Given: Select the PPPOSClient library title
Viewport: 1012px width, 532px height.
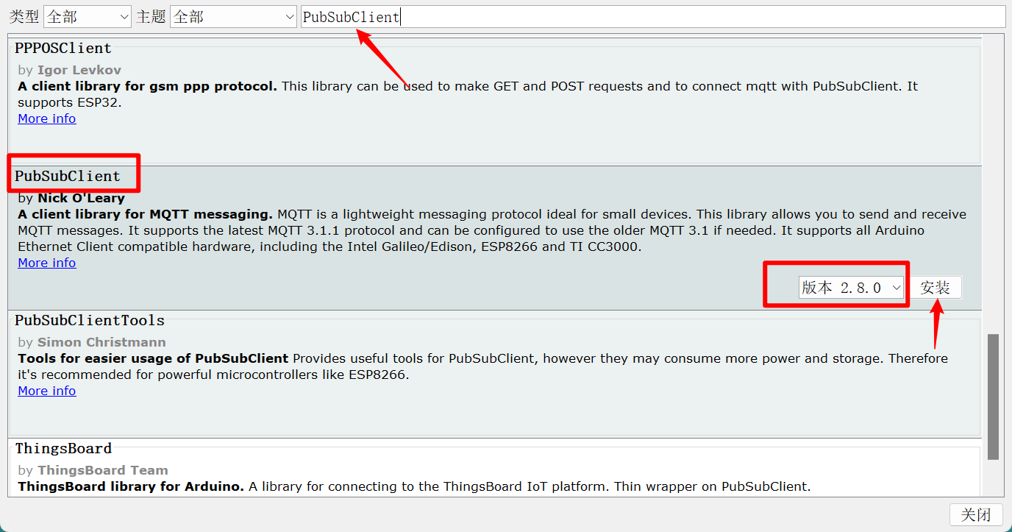Looking at the screenshot, I should [63, 48].
